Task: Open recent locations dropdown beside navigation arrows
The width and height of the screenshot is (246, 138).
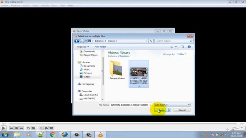Action: [x=86, y=41]
